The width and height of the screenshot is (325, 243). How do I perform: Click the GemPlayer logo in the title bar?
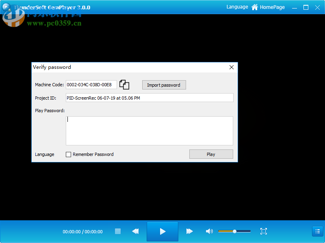click(x=6, y=7)
